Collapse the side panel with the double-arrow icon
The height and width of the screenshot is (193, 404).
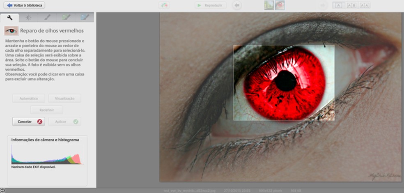pos(2,191)
